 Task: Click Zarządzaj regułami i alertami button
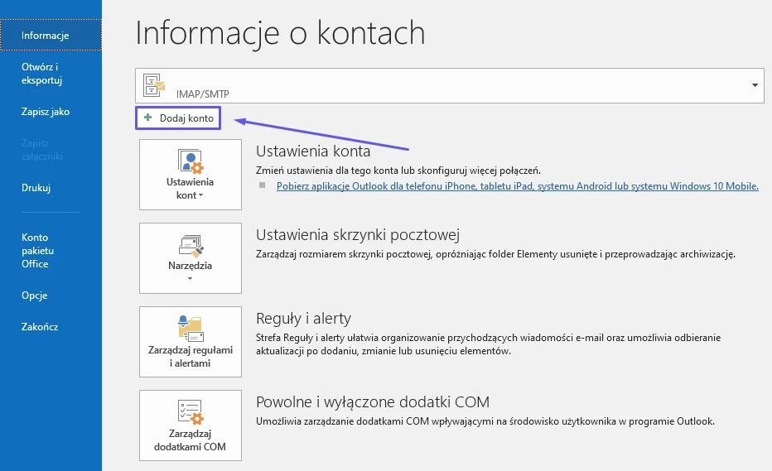pyautogui.click(x=190, y=342)
